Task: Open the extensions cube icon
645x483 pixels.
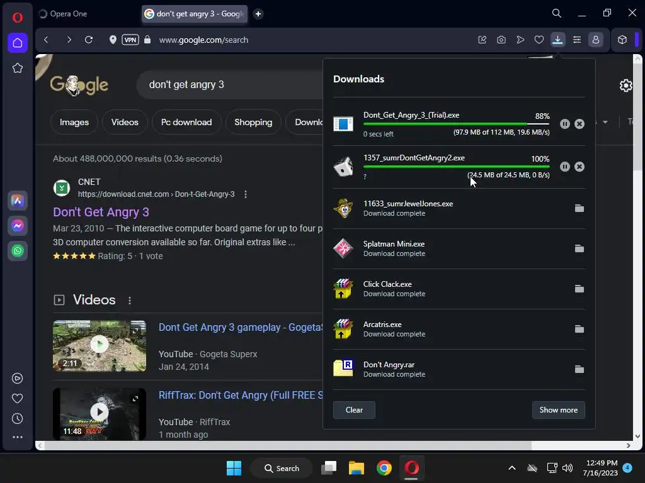Action: (622, 40)
